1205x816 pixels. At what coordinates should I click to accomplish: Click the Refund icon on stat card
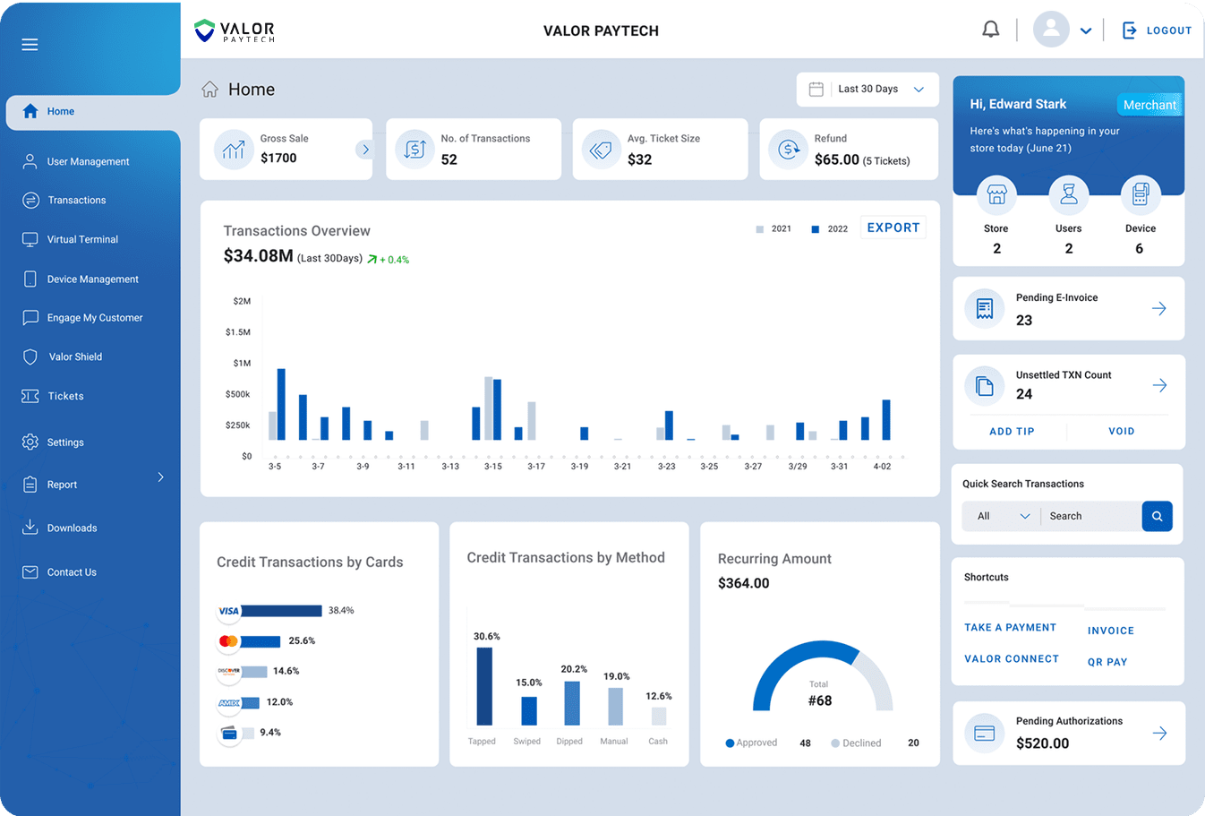click(x=788, y=149)
